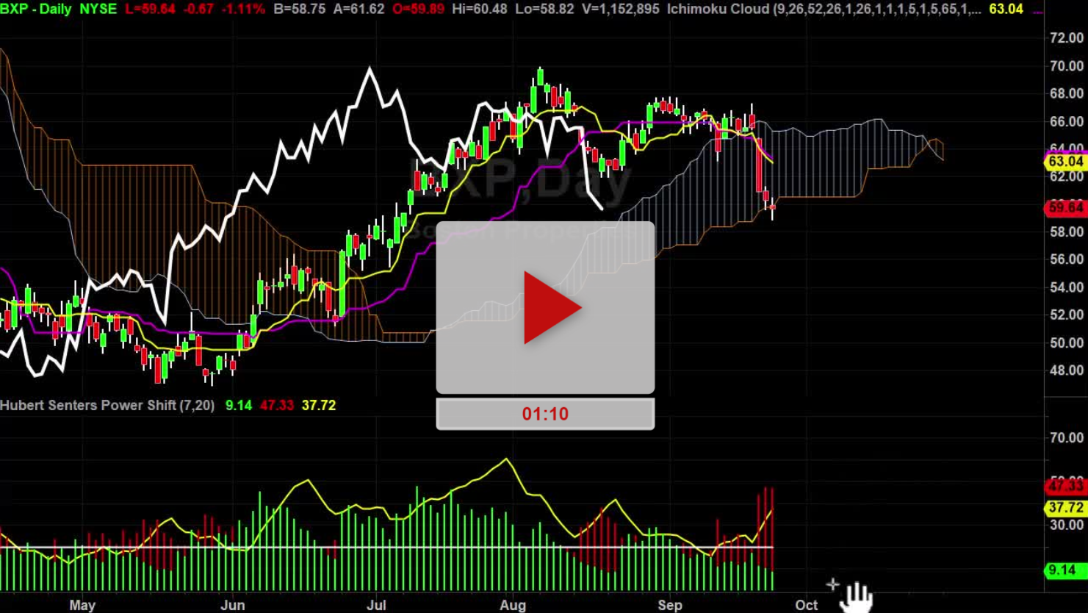This screenshot has width=1088, height=613.
Task: Click the Sep date axis label
Action: click(x=670, y=605)
